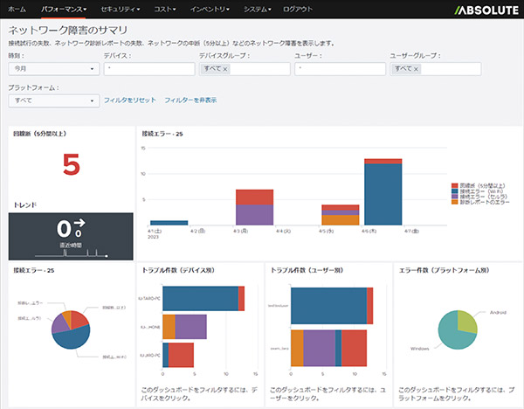Click inside the デバイス filter field
524x409 pixels.
[148, 69]
